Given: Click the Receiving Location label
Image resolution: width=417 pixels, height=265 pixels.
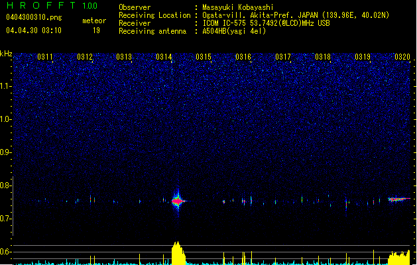Looking at the screenshot, I should 154,15.
